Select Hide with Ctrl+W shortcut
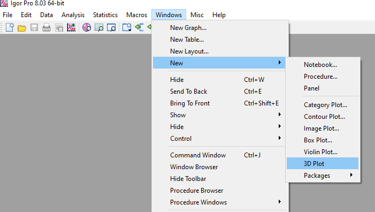 click(219, 80)
